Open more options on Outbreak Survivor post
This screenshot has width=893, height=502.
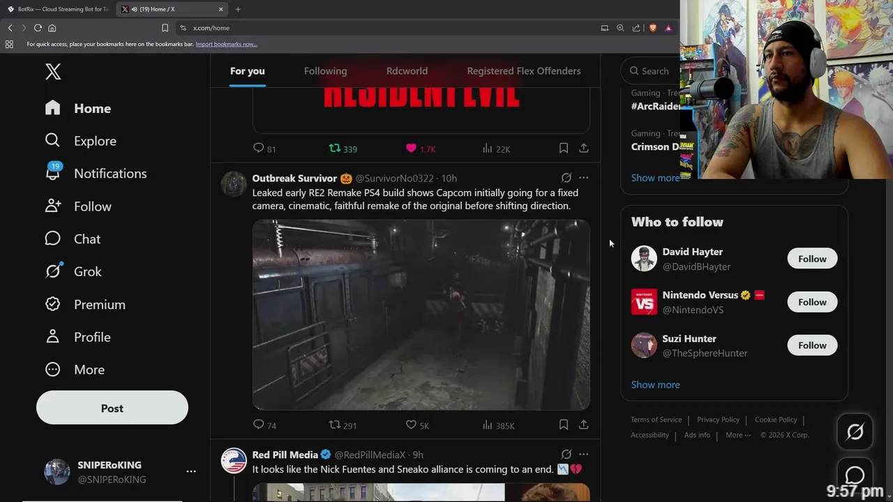[x=584, y=178]
